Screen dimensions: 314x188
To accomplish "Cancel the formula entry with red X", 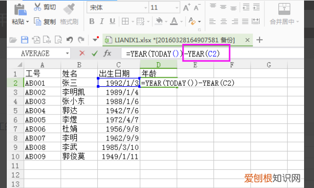I will pyautogui.click(x=82, y=53).
